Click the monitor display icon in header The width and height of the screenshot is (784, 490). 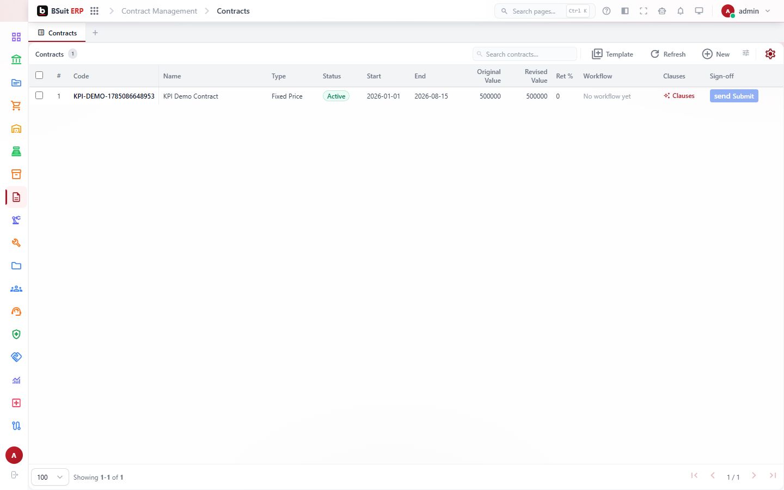(699, 11)
